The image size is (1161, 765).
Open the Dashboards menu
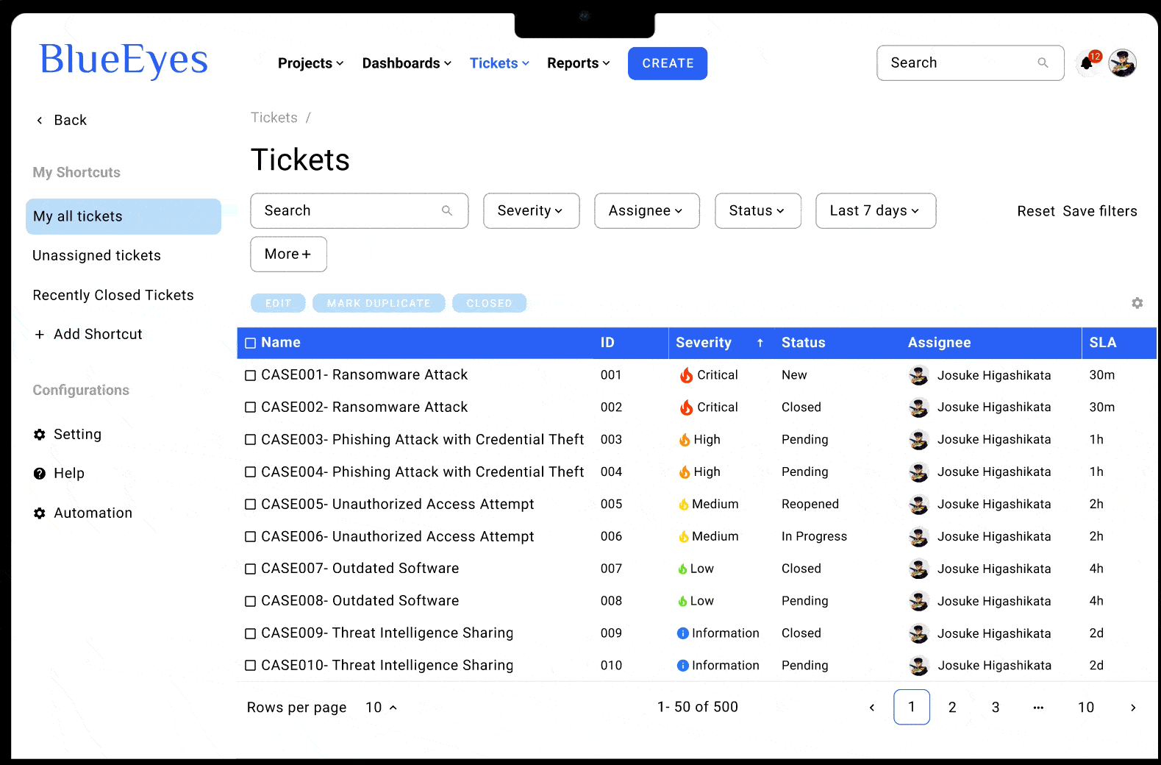(406, 63)
